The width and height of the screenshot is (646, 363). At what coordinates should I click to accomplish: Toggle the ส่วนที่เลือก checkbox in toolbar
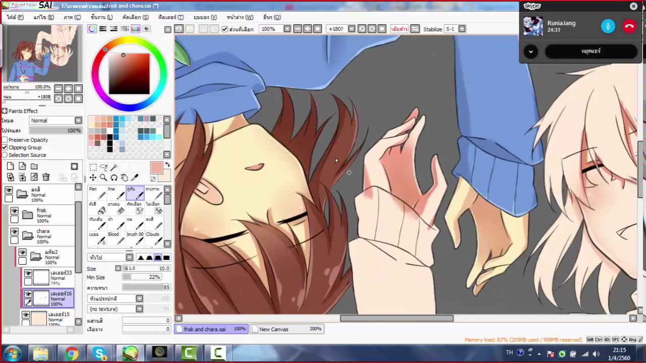(225, 29)
